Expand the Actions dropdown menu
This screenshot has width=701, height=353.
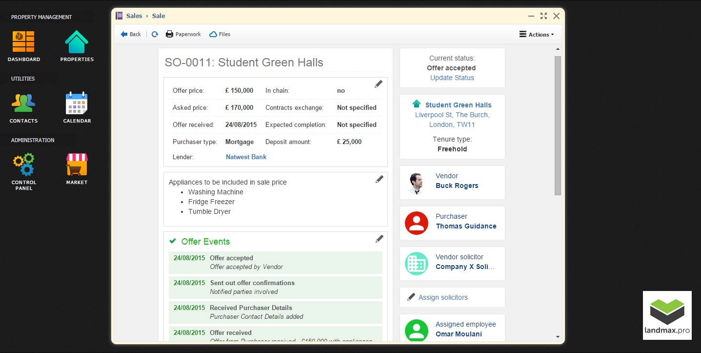[x=537, y=35]
